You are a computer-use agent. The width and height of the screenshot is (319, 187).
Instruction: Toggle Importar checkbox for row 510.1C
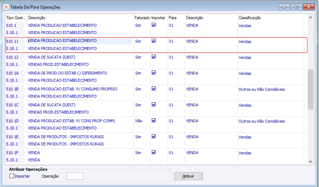[x=154, y=104]
